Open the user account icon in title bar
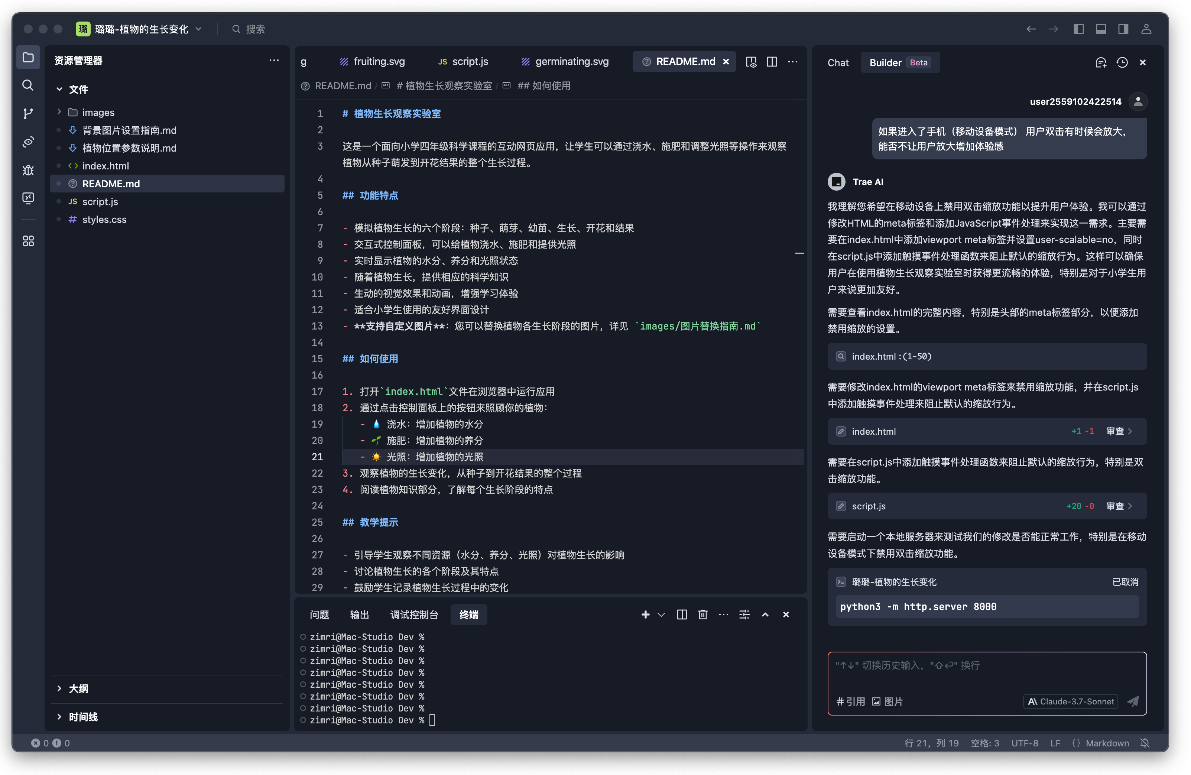Image resolution: width=1191 pixels, height=775 pixels. (x=1146, y=29)
